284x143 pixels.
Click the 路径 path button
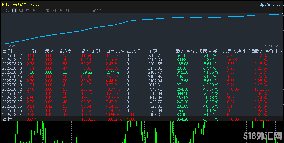97,11
